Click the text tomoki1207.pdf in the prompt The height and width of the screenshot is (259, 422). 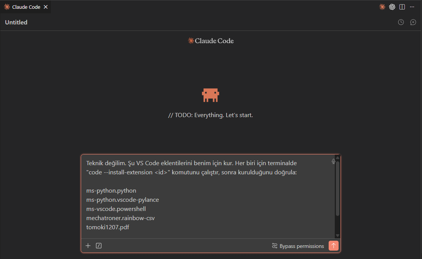[108, 227]
